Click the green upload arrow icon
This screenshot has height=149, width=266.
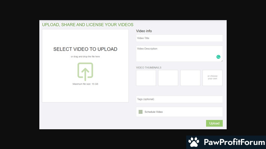point(85,72)
